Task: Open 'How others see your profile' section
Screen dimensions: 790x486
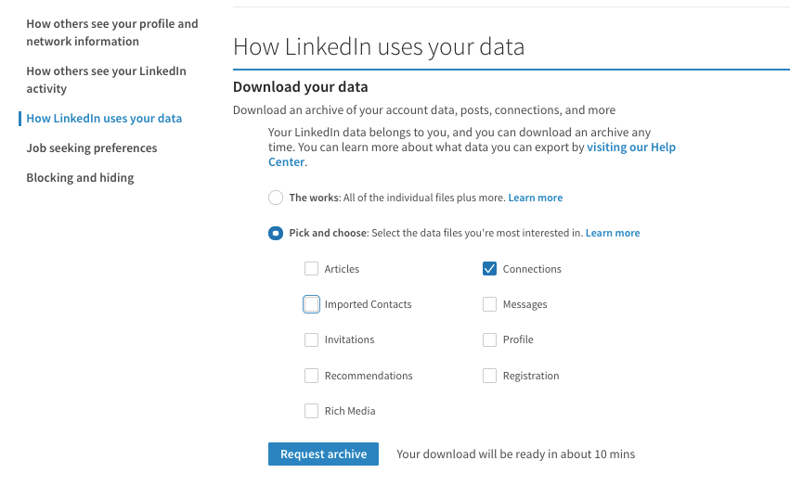Action: pyautogui.click(x=111, y=32)
